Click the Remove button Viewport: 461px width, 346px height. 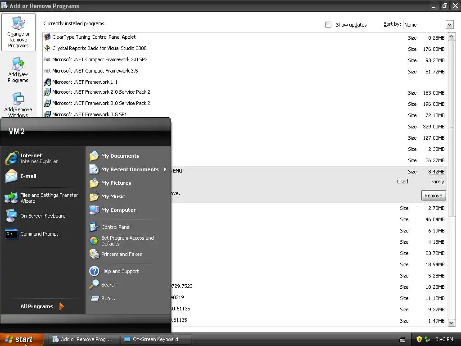point(434,196)
